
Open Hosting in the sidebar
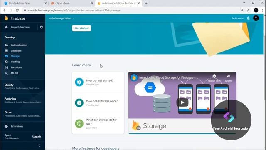tap(15, 62)
